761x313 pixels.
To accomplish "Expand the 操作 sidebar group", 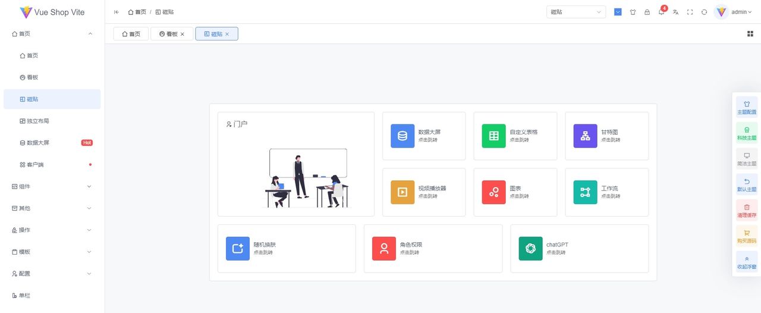I will tap(52, 230).
